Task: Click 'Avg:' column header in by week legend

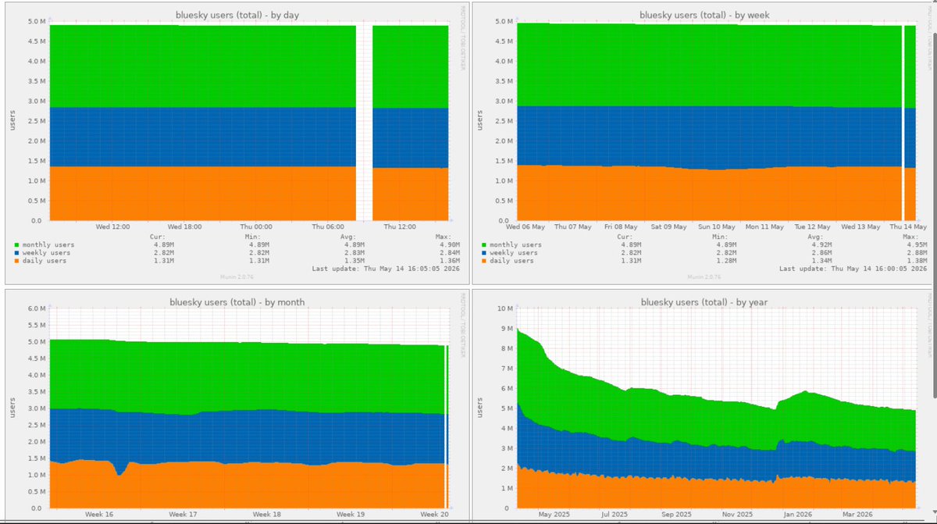Action: (816, 237)
